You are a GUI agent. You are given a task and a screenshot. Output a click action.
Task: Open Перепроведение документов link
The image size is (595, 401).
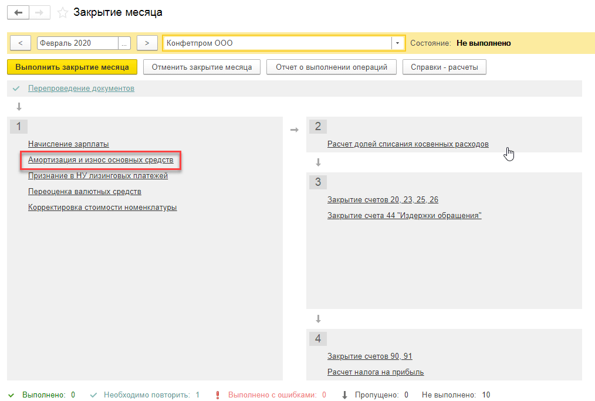[81, 89]
